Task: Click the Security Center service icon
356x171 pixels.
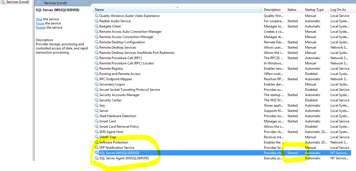Action: pos(97,100)
